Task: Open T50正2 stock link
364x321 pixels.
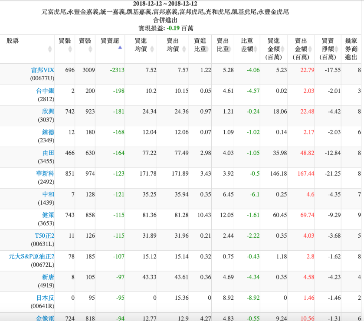Action: click(45, 236)
